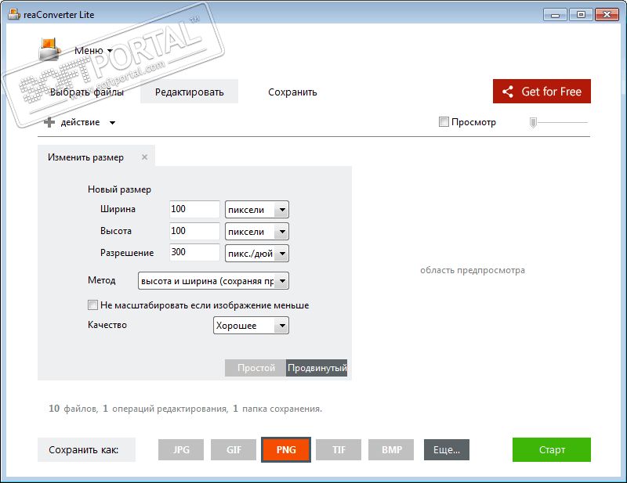The height and width of the screenshot is (483, 627).
Task: Open the Высота units dropdown
Action: point(257,231)
